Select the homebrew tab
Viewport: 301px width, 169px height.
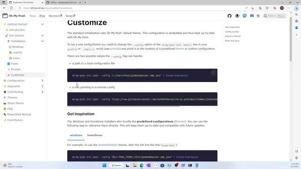click(x=95, y=135)
